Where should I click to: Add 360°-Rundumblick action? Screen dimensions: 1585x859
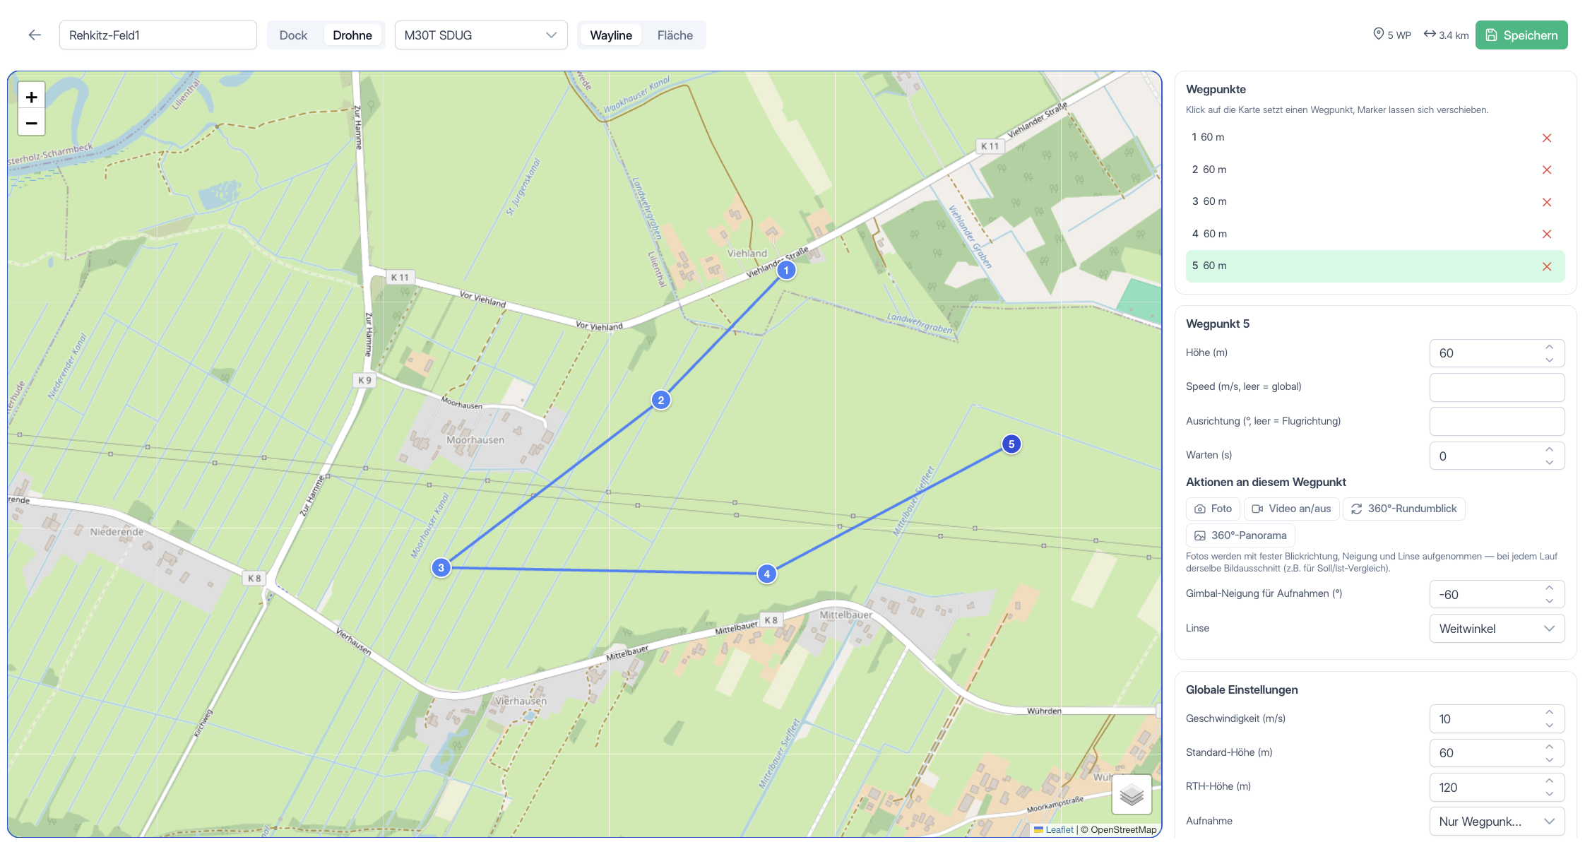point(1404,509)
